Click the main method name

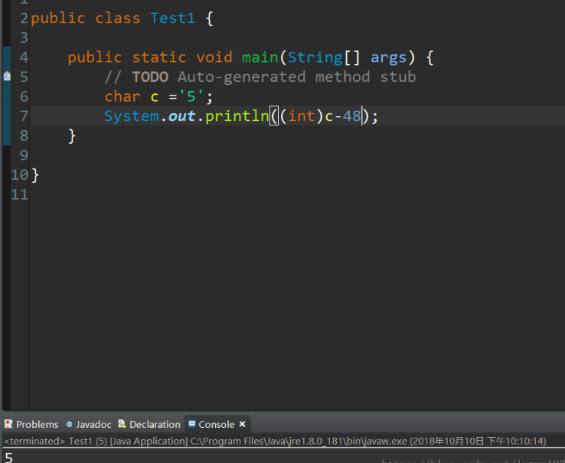click(x=260, y=57)
